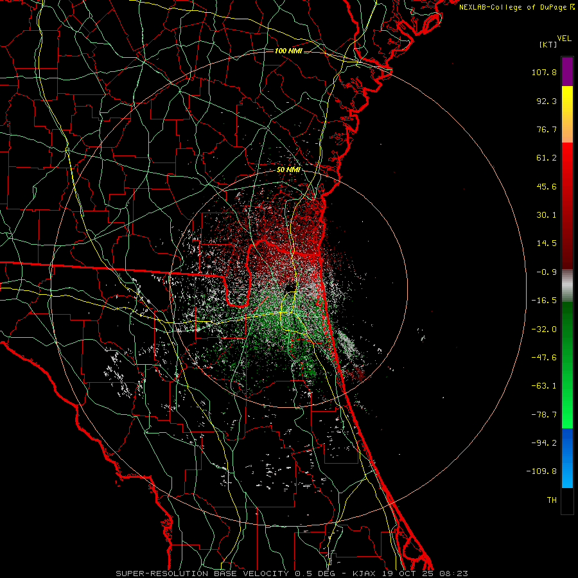Click the -32.0 velocity scale value
The image size is (578, 578).
(x=544, y=329)
